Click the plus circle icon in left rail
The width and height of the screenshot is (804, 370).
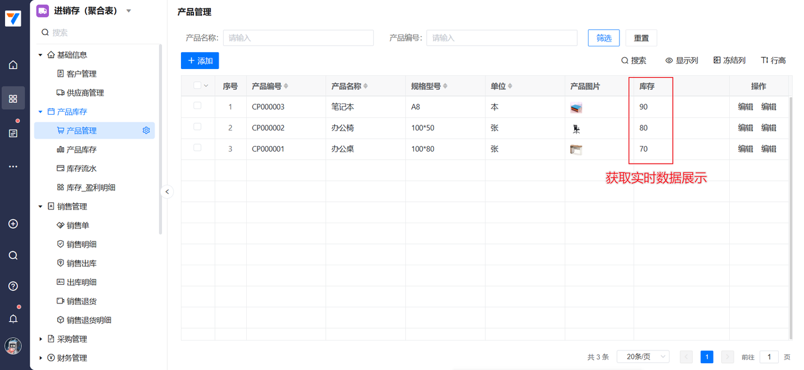[13, 224]
